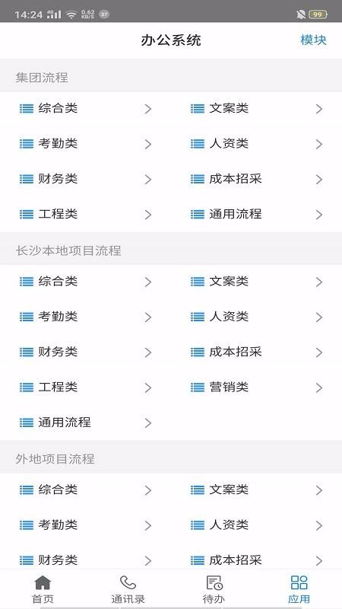Expand 通用流程 chevron under 长沙本地项目流程
The width and height of the screenshot is (342, 609).
tap(148, 423)
